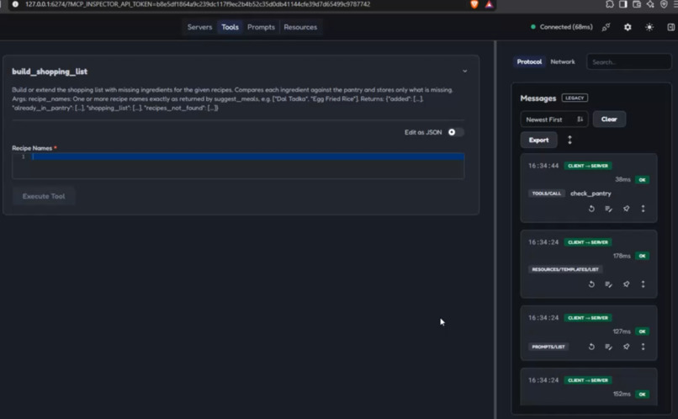Pin the check_pantry message
This screenshot has width=678, height=419.
626,209
